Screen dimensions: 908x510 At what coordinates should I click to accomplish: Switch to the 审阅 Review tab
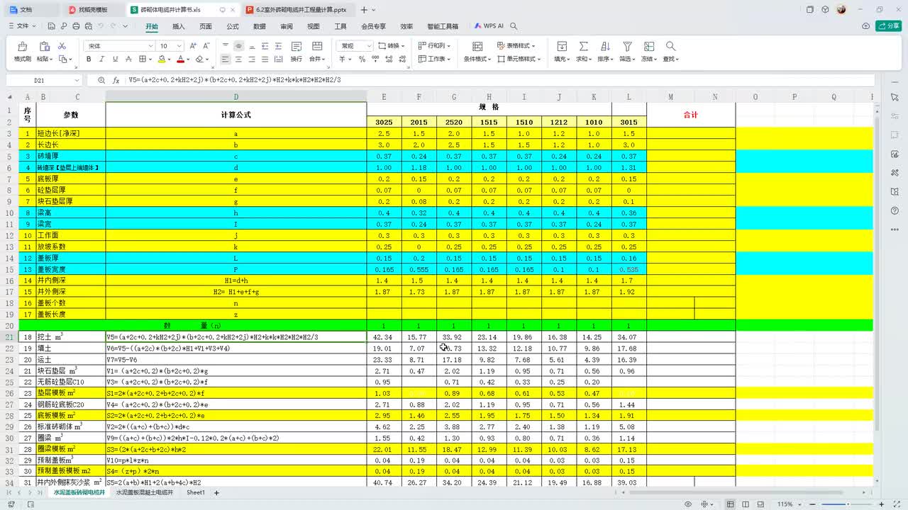coord(287,26)
